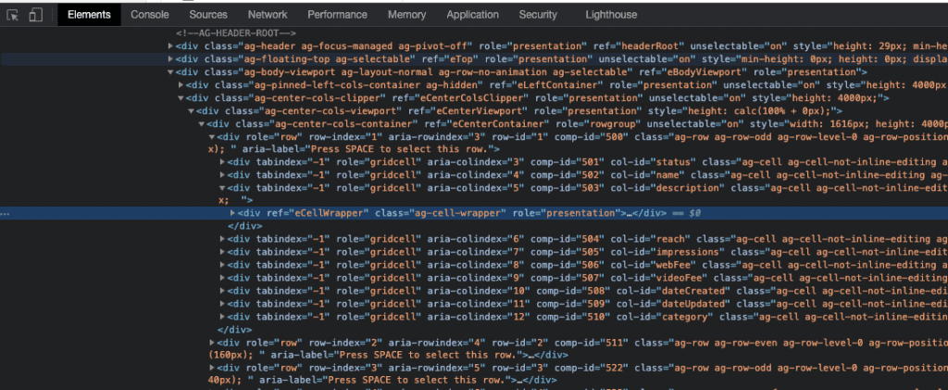The width and height of the screenshot is (948, 390).
Task: Switch to the Performance tab
Action: click(337, 15)
